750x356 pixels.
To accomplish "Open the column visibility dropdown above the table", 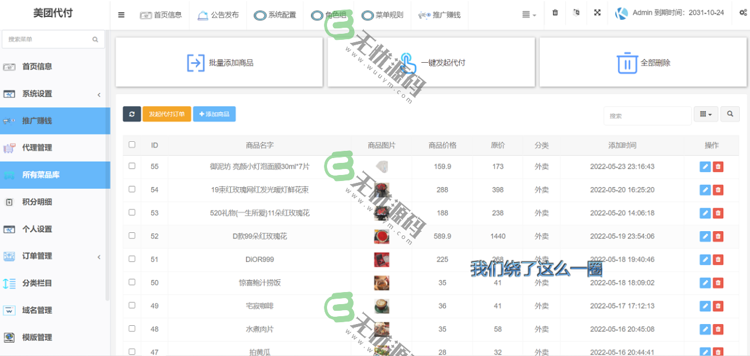I will tap(705, 114).
